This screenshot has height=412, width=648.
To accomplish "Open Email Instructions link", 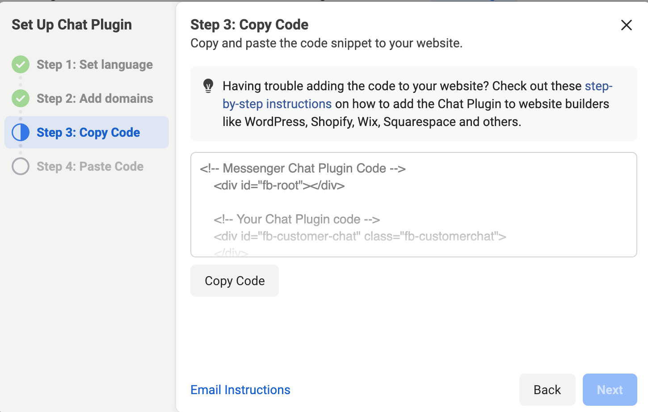I will coord(240,390).
